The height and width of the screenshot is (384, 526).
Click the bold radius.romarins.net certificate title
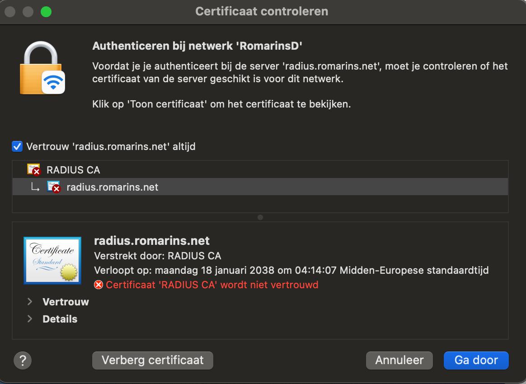click(152, 241)
